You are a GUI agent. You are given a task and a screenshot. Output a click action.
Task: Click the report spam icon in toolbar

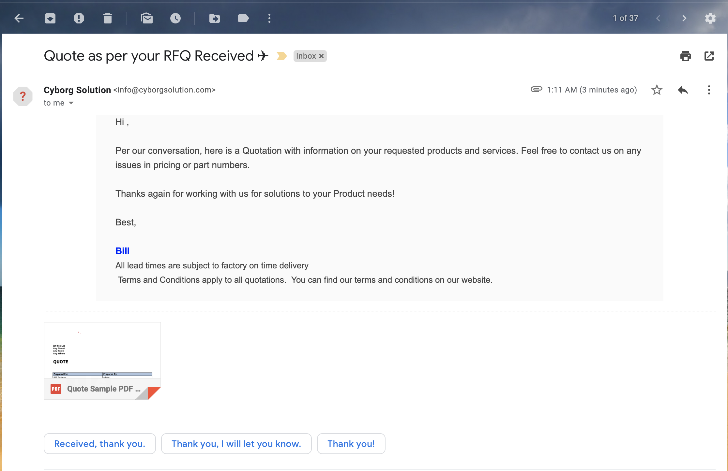[78, 19]
